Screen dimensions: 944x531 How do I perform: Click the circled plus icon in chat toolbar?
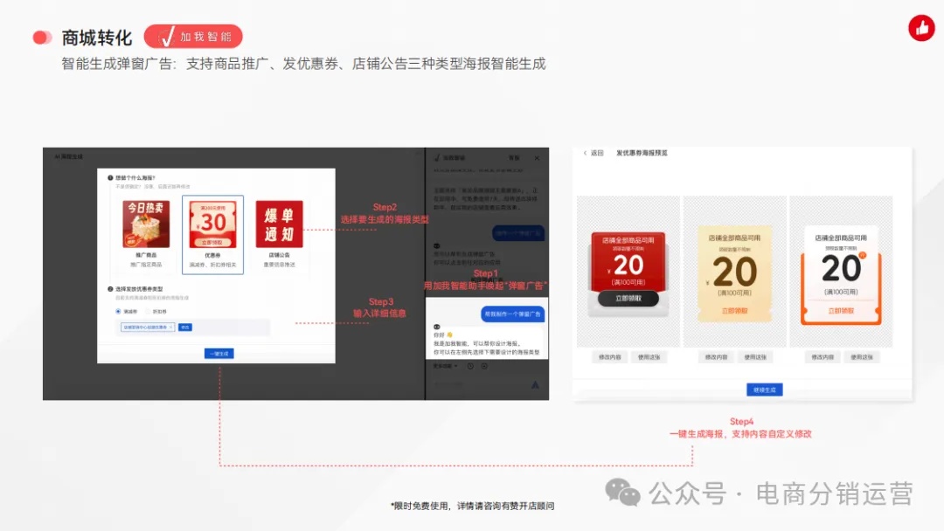pos(484,366)
